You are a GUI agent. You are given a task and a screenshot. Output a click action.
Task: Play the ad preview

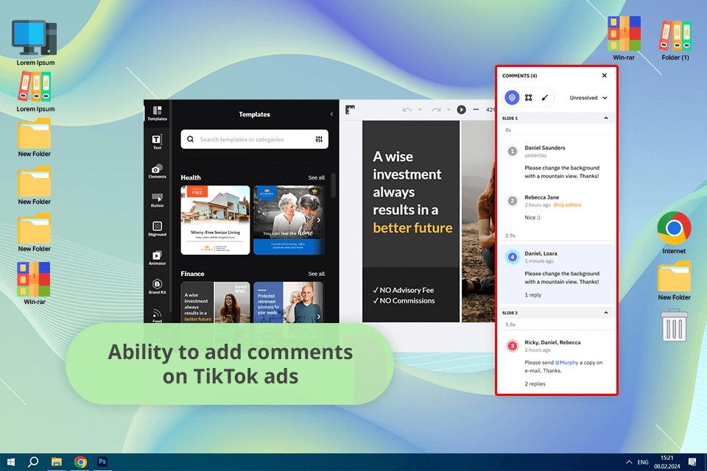click(461, 110)
